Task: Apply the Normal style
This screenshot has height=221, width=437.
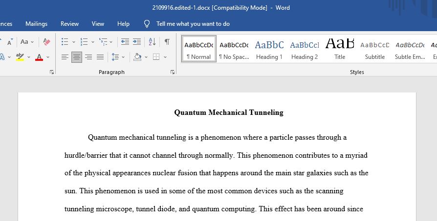Action: 199,49
